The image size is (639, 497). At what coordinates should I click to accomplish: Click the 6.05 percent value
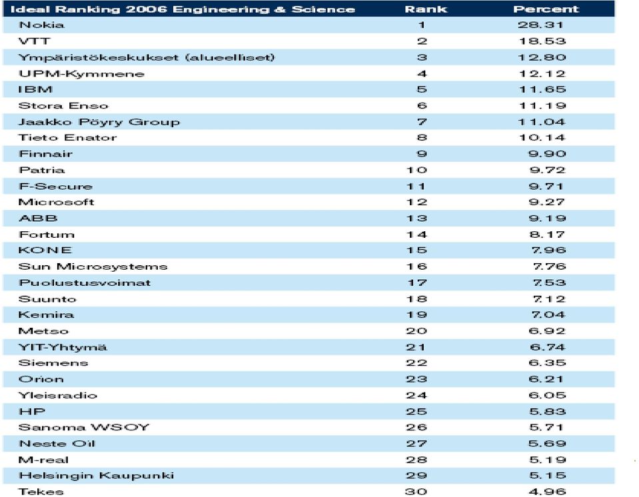point(547,395)
